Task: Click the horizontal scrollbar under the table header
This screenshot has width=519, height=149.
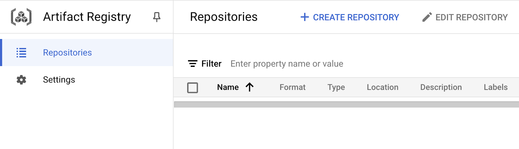Action: click(346, 104)
